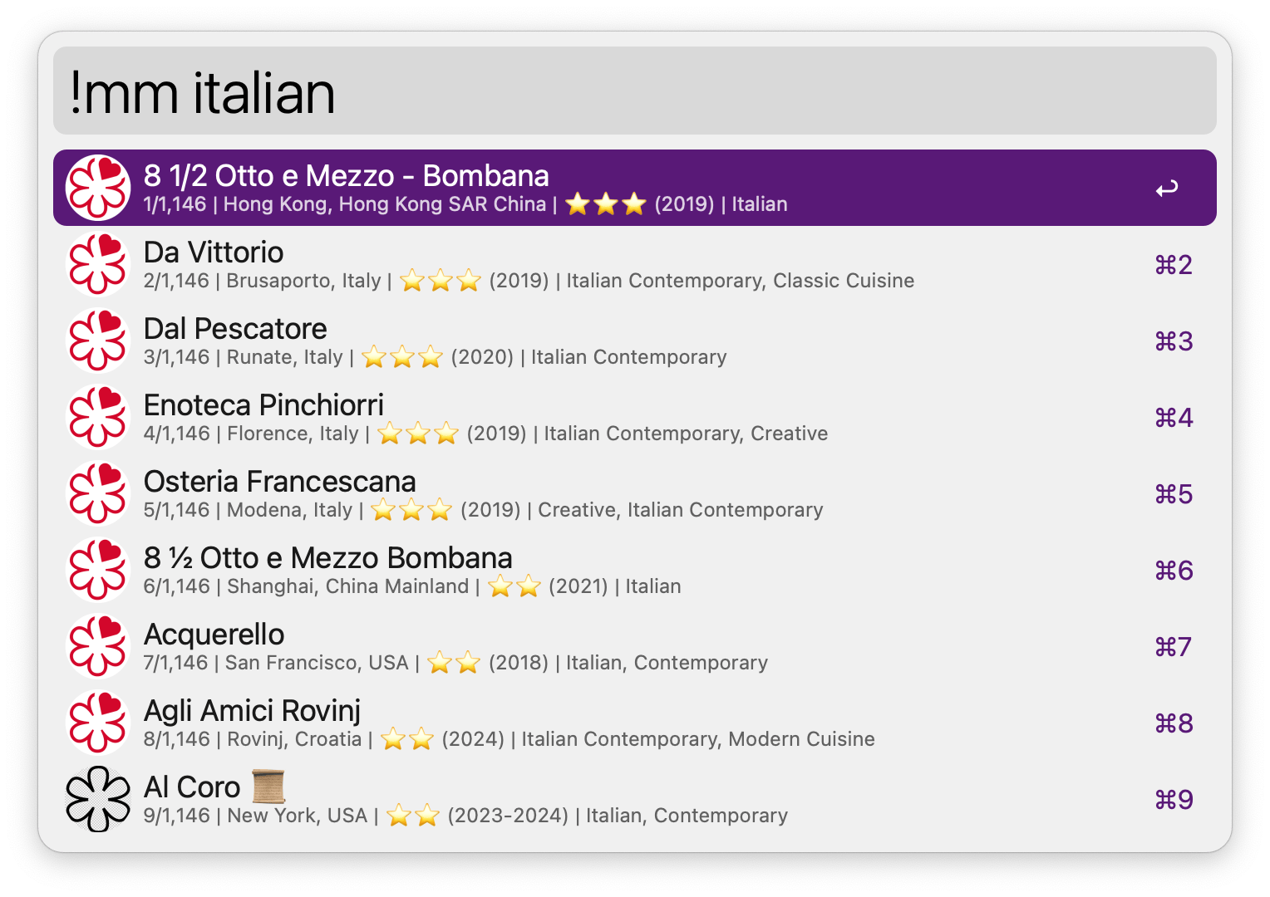This screenshot has width=1270, height=897.
Task: Click the subtitle '9/1,146 | New York, USA'
Action: point(256,816)
